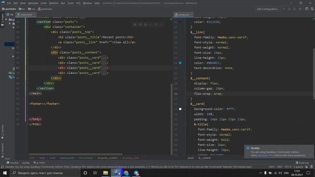Click div.posts__content in HTML breadcrumbs bar

[107, 158]
